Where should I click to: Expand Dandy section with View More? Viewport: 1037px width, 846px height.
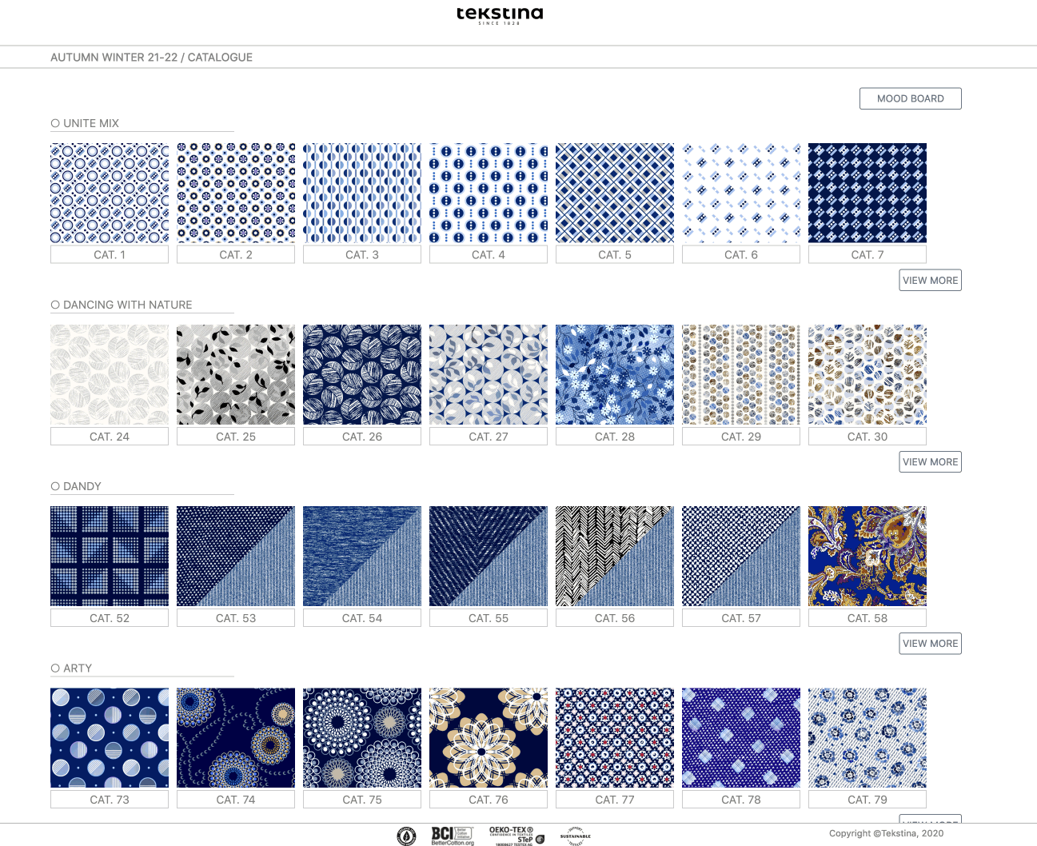(x=930, y=644)
